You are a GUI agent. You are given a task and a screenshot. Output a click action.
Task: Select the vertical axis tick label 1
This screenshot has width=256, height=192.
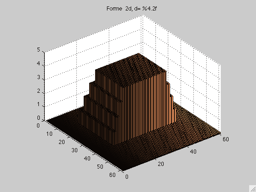[x=38, y=104]
